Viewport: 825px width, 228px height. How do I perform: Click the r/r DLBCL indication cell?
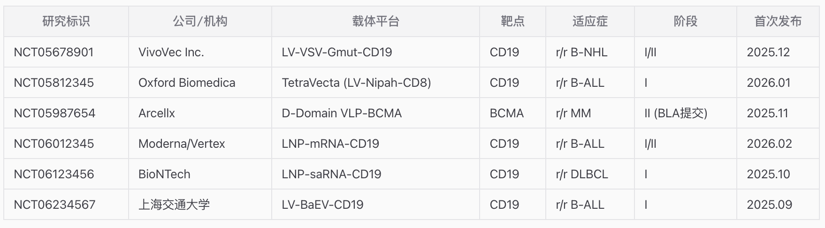582,174
